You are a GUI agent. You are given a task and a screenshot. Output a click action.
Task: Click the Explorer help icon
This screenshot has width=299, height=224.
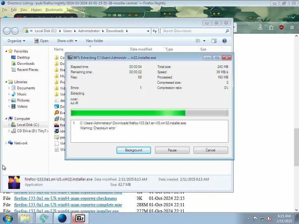pos(225,41)
